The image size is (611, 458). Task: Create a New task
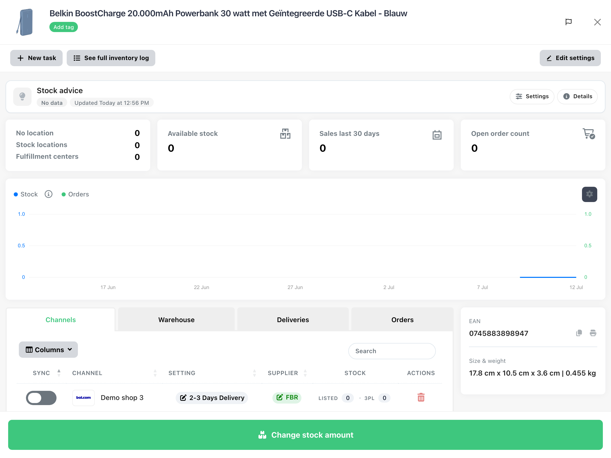(x=36, y=58)
